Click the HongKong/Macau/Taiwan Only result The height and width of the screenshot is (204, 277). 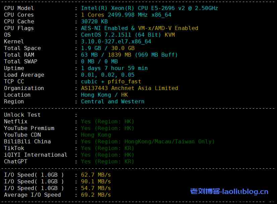tap(148, 142)
